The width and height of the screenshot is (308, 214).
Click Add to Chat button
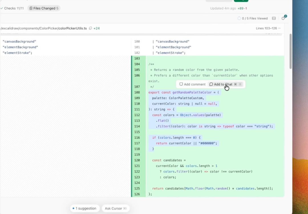[x=226, y=84]
